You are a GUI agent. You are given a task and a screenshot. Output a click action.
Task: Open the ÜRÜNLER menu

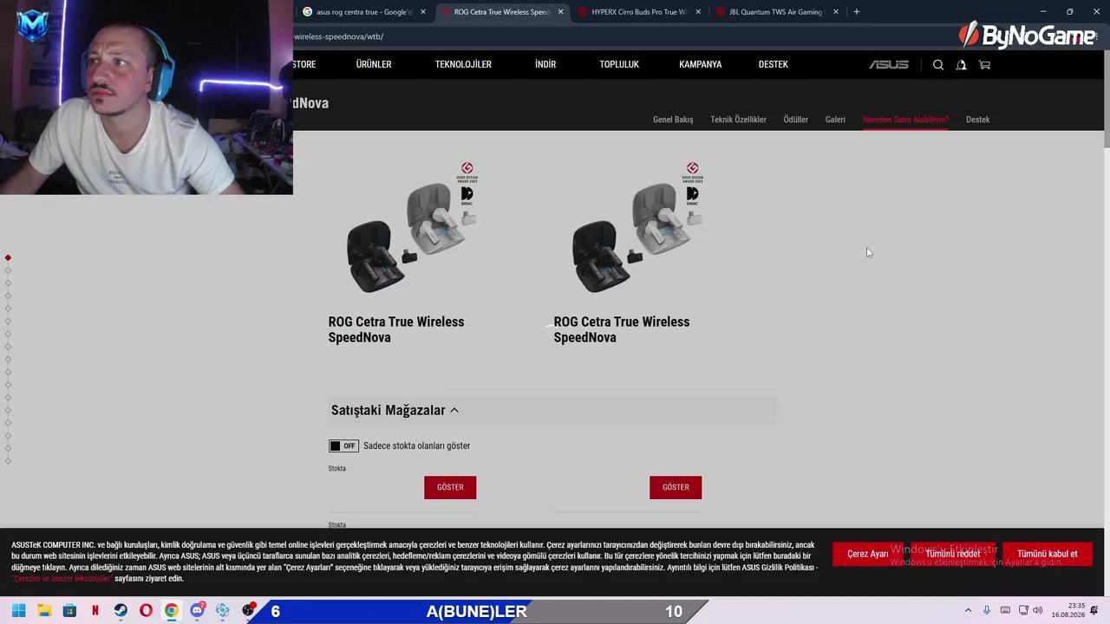coord(374,65)
